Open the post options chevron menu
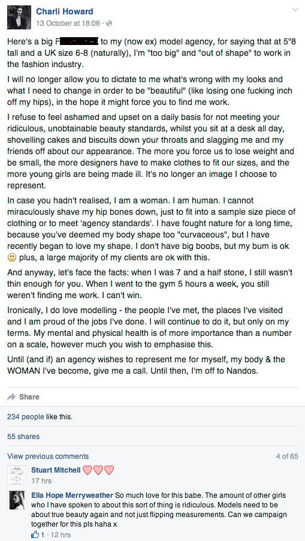This screenshot has width=305, height=541. (295, 10)
